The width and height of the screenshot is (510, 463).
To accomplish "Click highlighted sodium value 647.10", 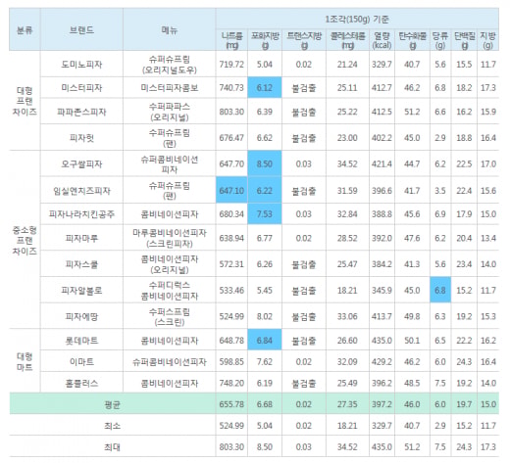I will (231, 190).
